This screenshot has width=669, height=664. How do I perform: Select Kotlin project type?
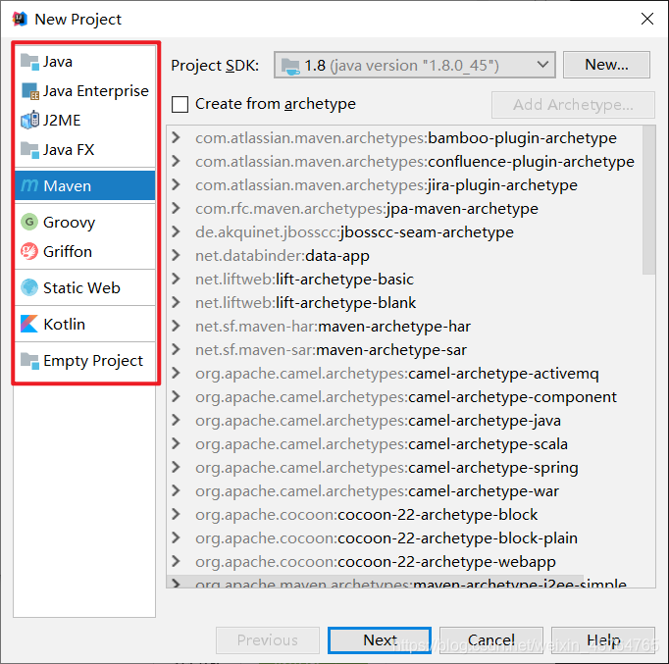tap(85, 324)
